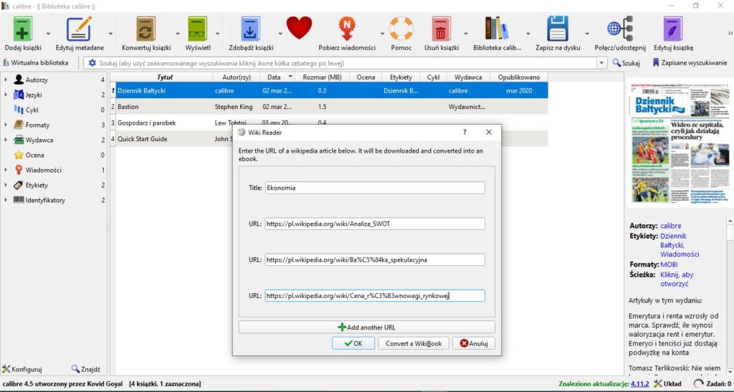Sort by the Data column header
The height and width of the screenshot is (392, 734).
[x=277, y=77]
